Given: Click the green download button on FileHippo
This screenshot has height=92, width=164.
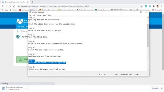Looking at the screenshot, I should click(22, 60).
